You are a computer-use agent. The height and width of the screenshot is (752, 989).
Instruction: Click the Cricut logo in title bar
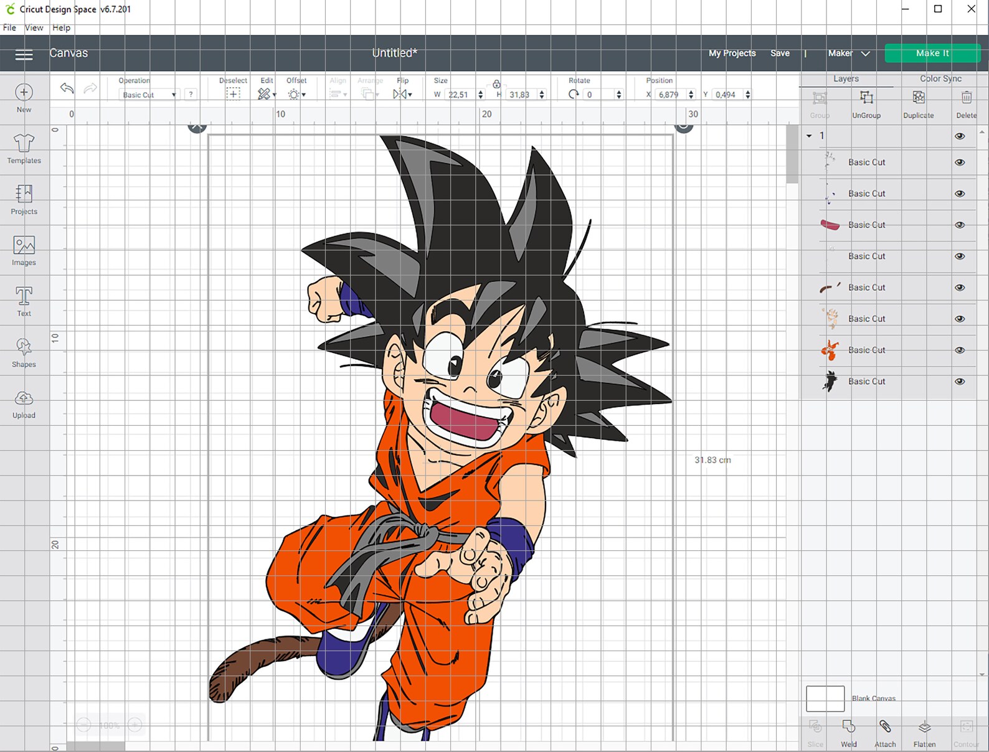(11, 9)
